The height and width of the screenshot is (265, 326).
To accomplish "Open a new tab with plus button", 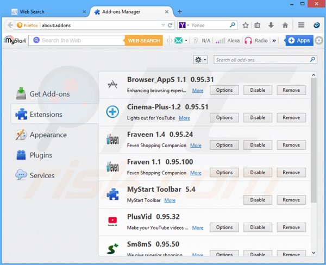I will click(x=180, y=12).
